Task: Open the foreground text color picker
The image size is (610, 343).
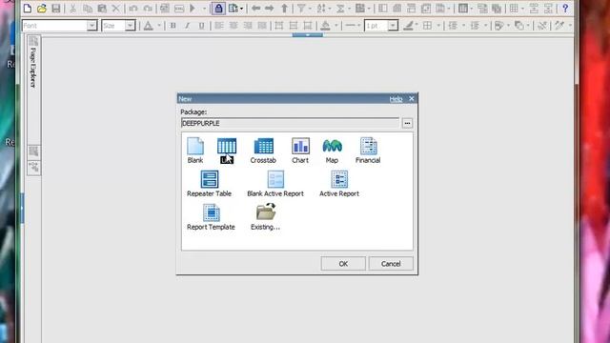Action: pos(149,26)
